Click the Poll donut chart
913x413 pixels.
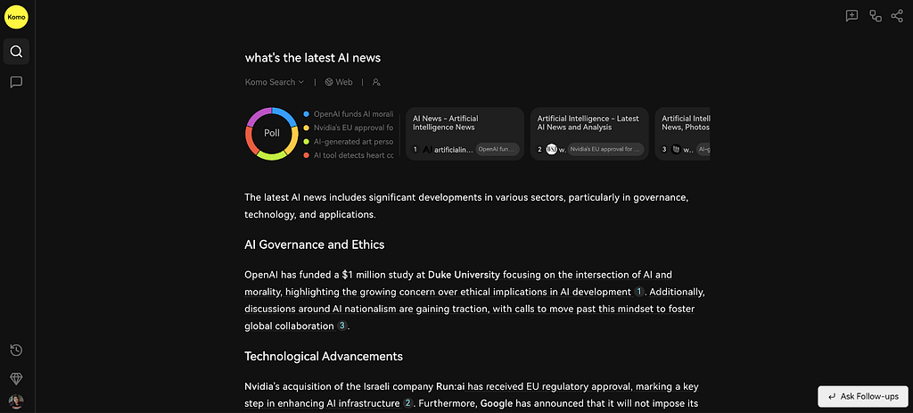(x=272, y=134)
